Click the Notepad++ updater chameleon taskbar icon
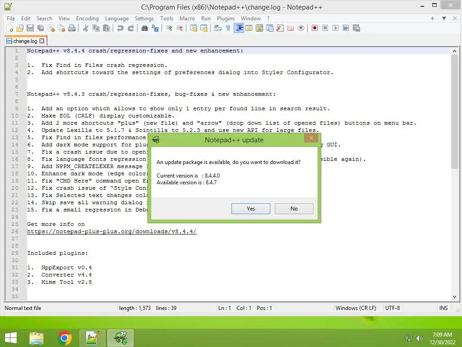 (120, 338)
